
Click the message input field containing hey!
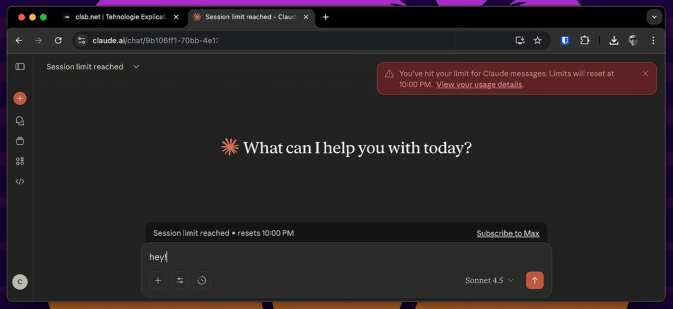345,257
